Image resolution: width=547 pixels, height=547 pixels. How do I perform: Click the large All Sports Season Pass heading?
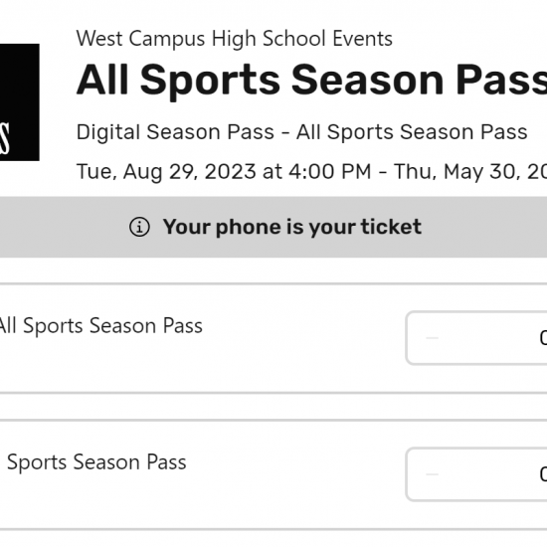(311, 81)
